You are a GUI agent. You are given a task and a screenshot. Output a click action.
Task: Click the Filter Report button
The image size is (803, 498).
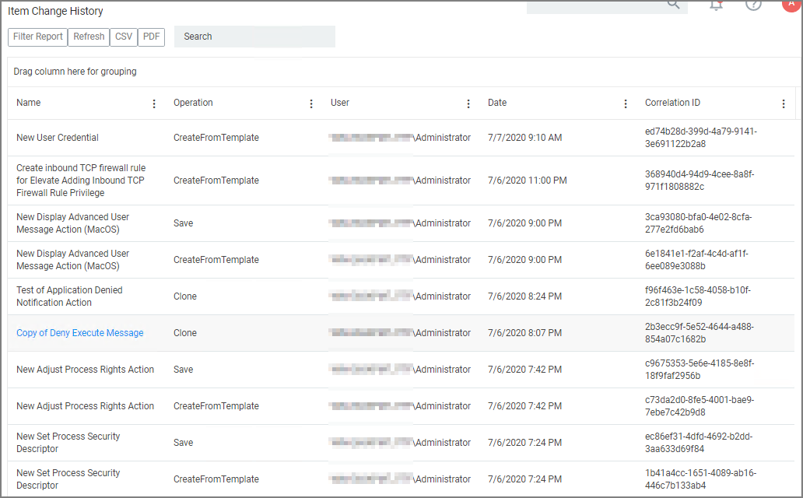coord(38,37)
